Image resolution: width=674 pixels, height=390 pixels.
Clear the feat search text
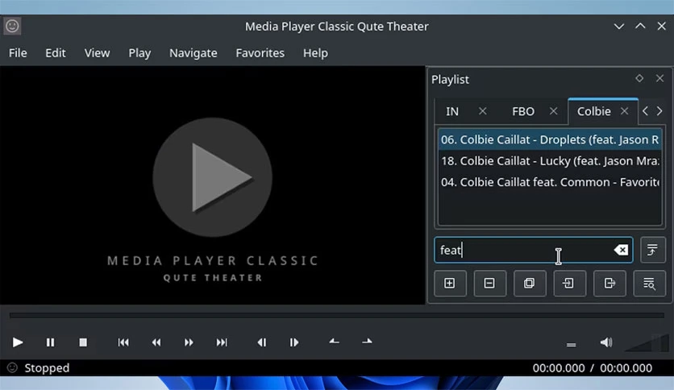pyautogui.click(x=621, y=250)
